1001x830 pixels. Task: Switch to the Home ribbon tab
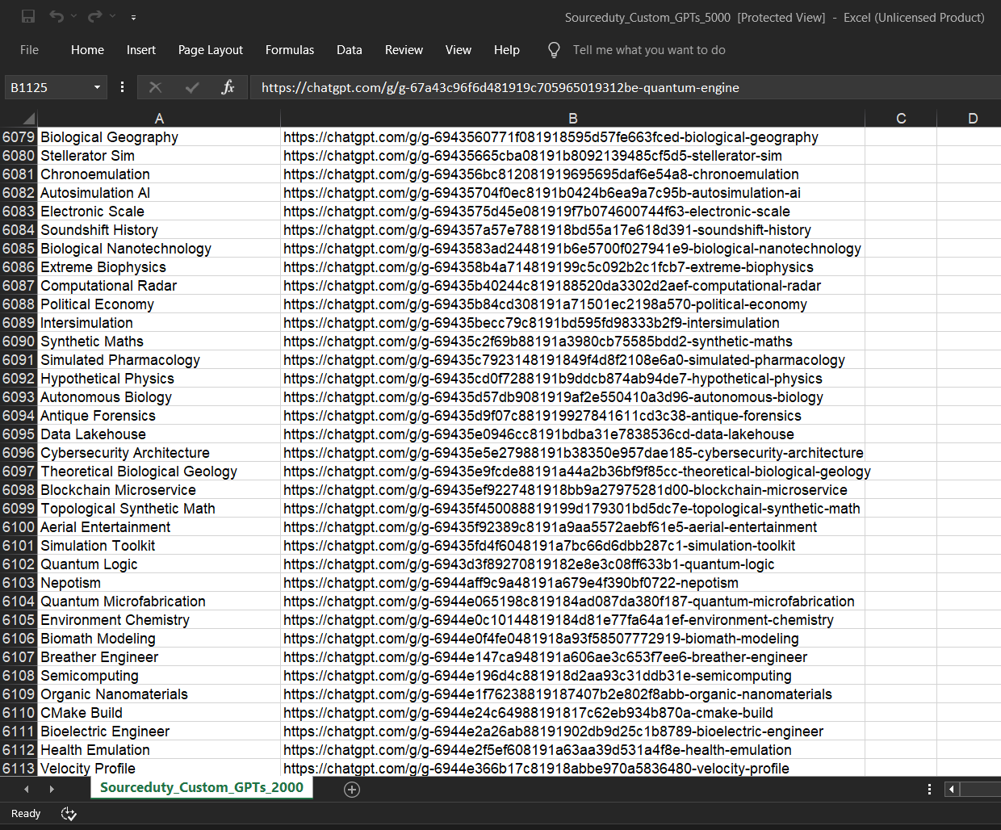coord(87,50)
